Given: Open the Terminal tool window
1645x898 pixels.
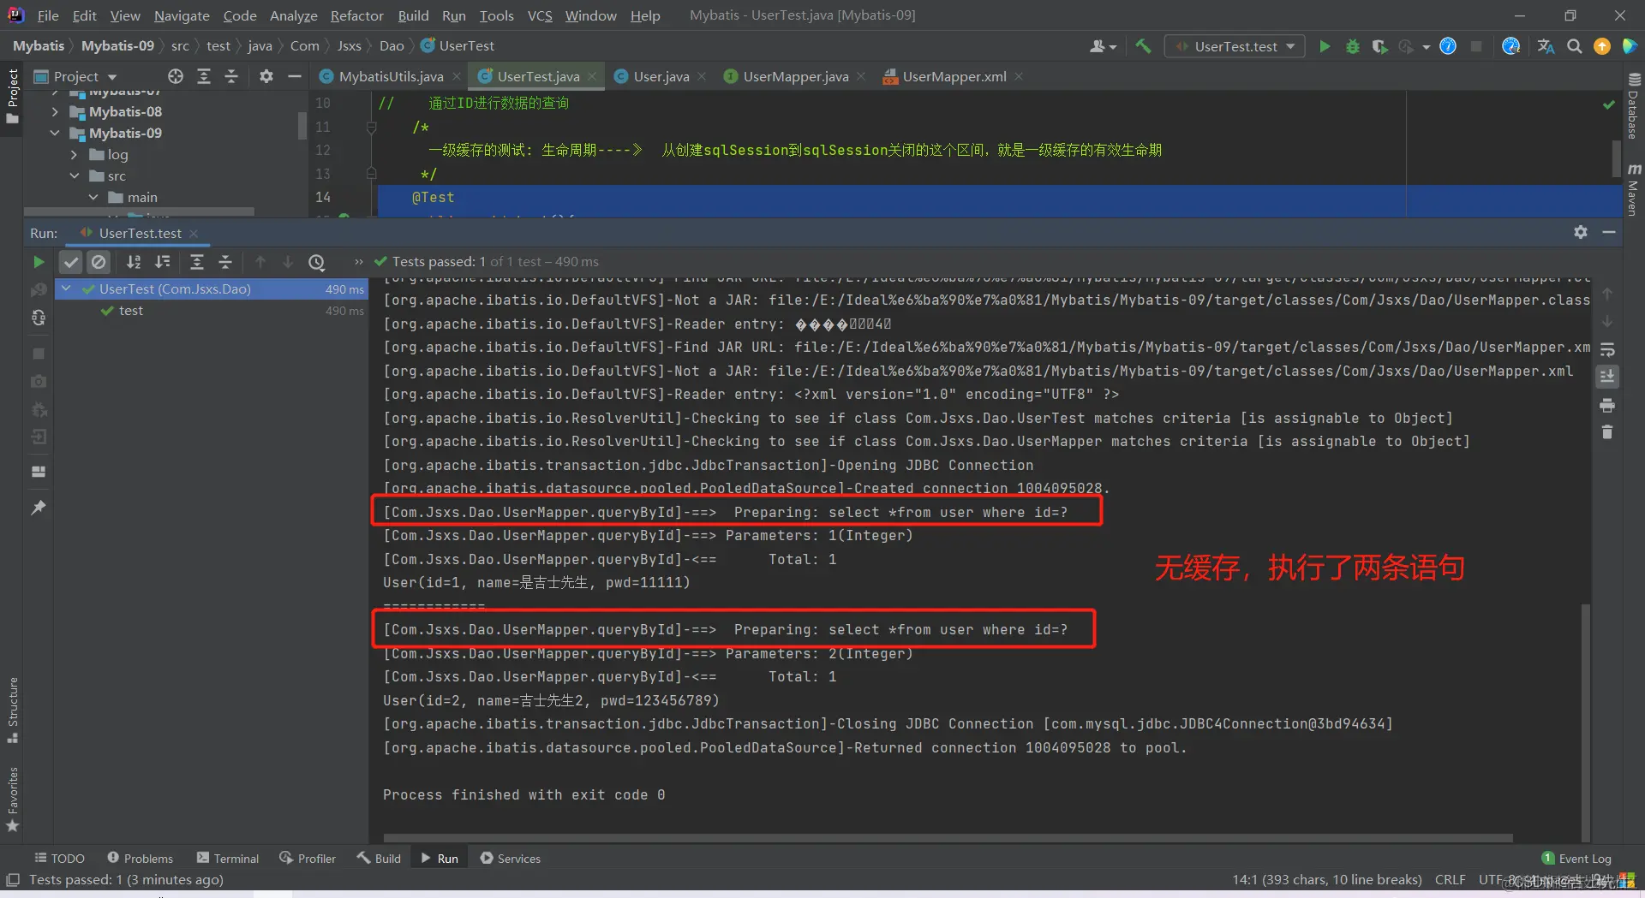Looking at the screenshot, I should [x=228, y=858].
